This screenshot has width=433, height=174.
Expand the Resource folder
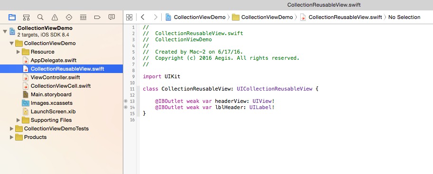point(18,52)
